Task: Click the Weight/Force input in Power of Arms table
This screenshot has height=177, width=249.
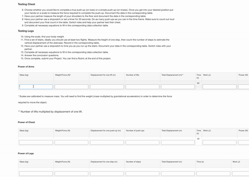Action: 71,87
